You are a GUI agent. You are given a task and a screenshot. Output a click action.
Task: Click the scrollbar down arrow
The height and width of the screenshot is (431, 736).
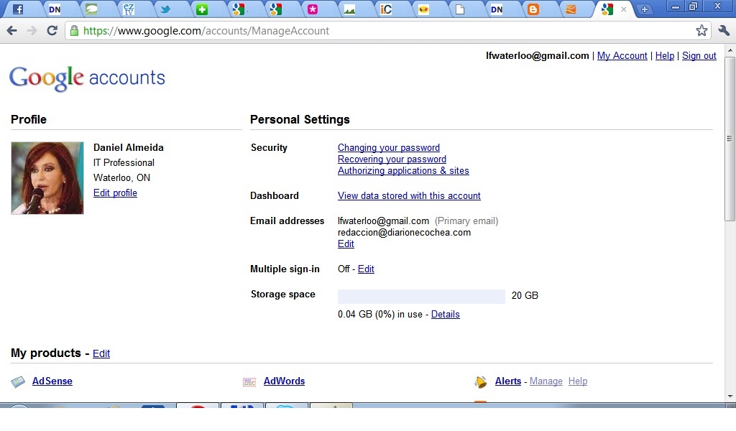[730, 397]
